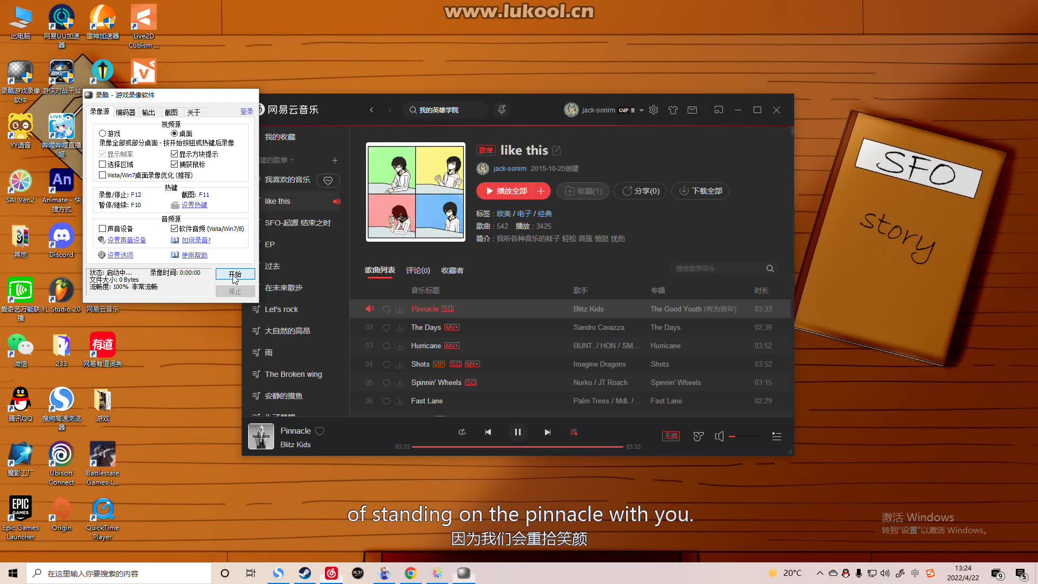The height and width of the screenshot is (584, 1038).
Task: Switch to 输出 tab in recorder
Action: point(148,112)
